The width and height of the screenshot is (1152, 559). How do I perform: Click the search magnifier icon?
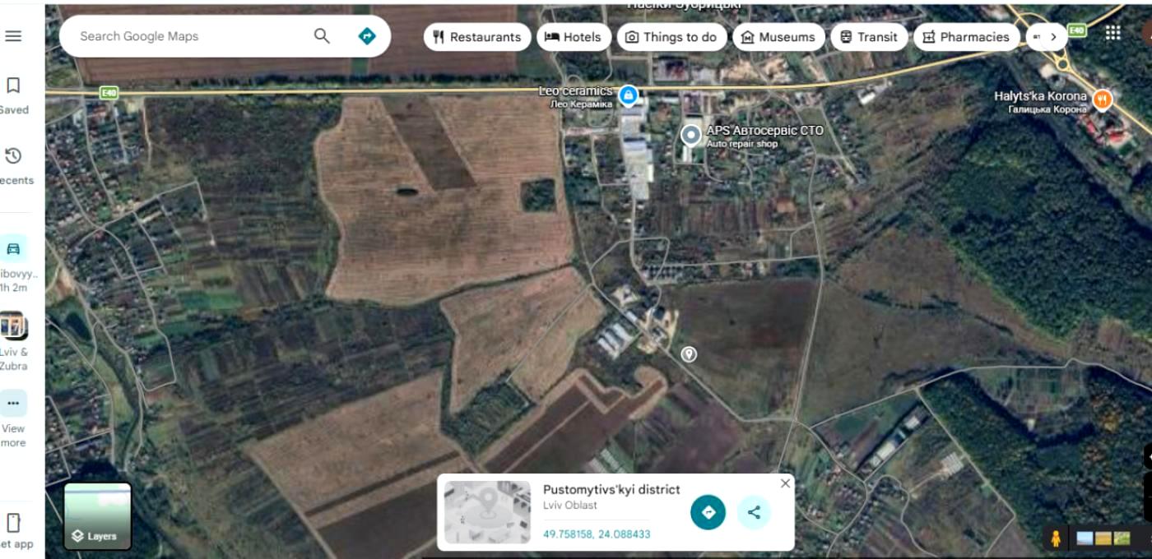pos(322,36)
